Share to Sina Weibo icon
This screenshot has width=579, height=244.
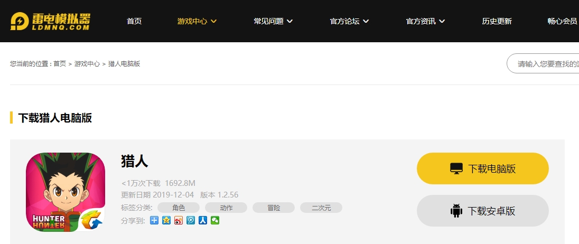(x=179, y=220)
